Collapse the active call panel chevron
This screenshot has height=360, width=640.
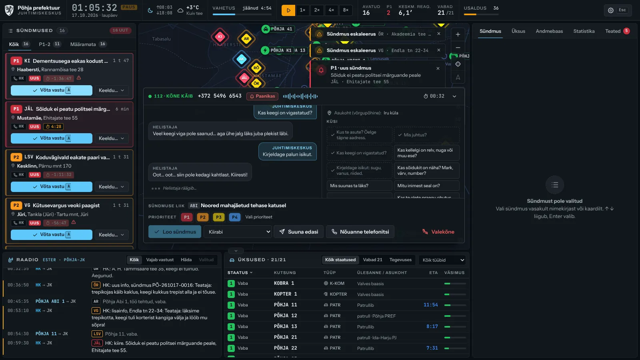point(454,96)
